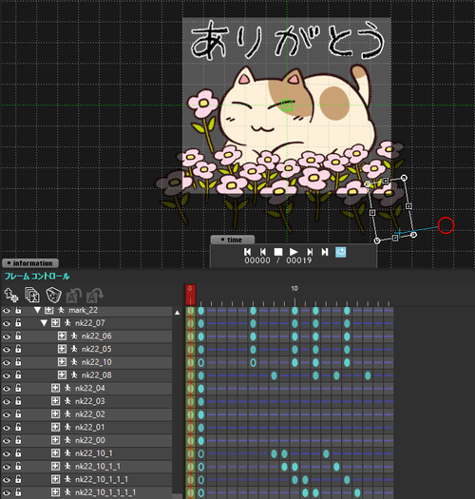Click the running figure icon on nk22_01 row
Image resolution: width=475 pixels, height=499 pixels.
coord(67,427)
